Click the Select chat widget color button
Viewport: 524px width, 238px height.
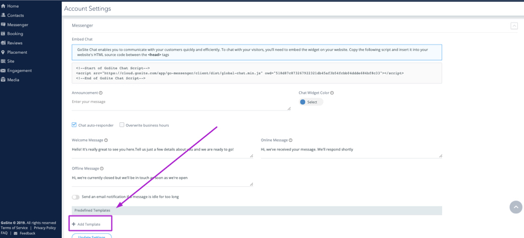(311, 102)
